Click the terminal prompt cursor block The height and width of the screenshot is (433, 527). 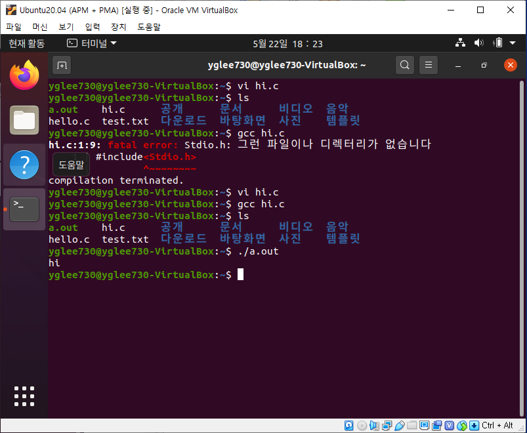click(x=240, y=274)
